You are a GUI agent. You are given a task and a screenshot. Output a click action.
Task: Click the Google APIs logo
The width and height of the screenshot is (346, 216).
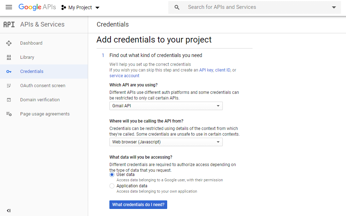click(37, 7)
